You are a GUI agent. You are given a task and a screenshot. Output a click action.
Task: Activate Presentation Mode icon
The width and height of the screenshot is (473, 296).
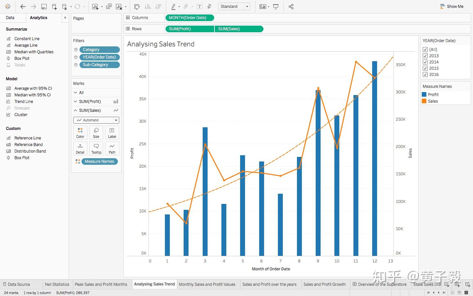click(276, 6)
